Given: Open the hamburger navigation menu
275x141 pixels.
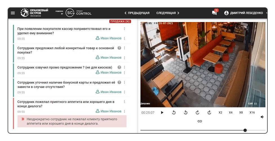Looking at the screenshot, I should coord(13,13).
